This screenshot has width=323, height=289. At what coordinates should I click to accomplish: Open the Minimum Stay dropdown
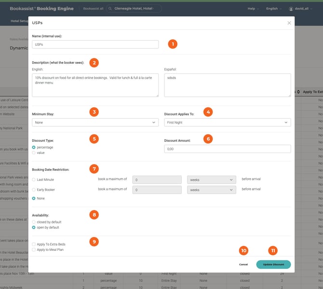[x=95, y=123]
